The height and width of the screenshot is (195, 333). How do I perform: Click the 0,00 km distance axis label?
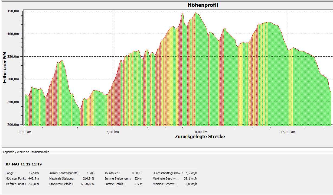pyautogui.click(x=24, y=132)
